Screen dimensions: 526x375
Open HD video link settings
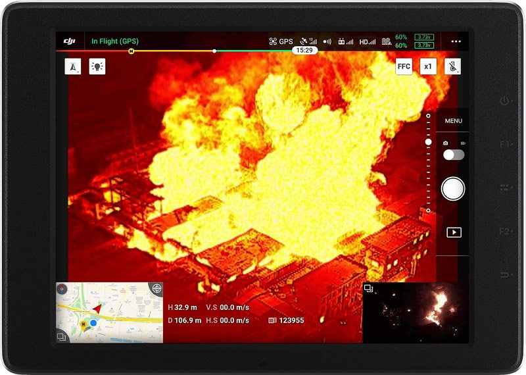[x=368, y=42]
